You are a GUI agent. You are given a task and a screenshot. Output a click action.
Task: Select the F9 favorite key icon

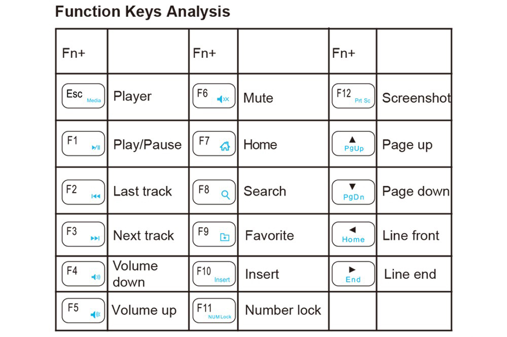[x=214, y=234]
